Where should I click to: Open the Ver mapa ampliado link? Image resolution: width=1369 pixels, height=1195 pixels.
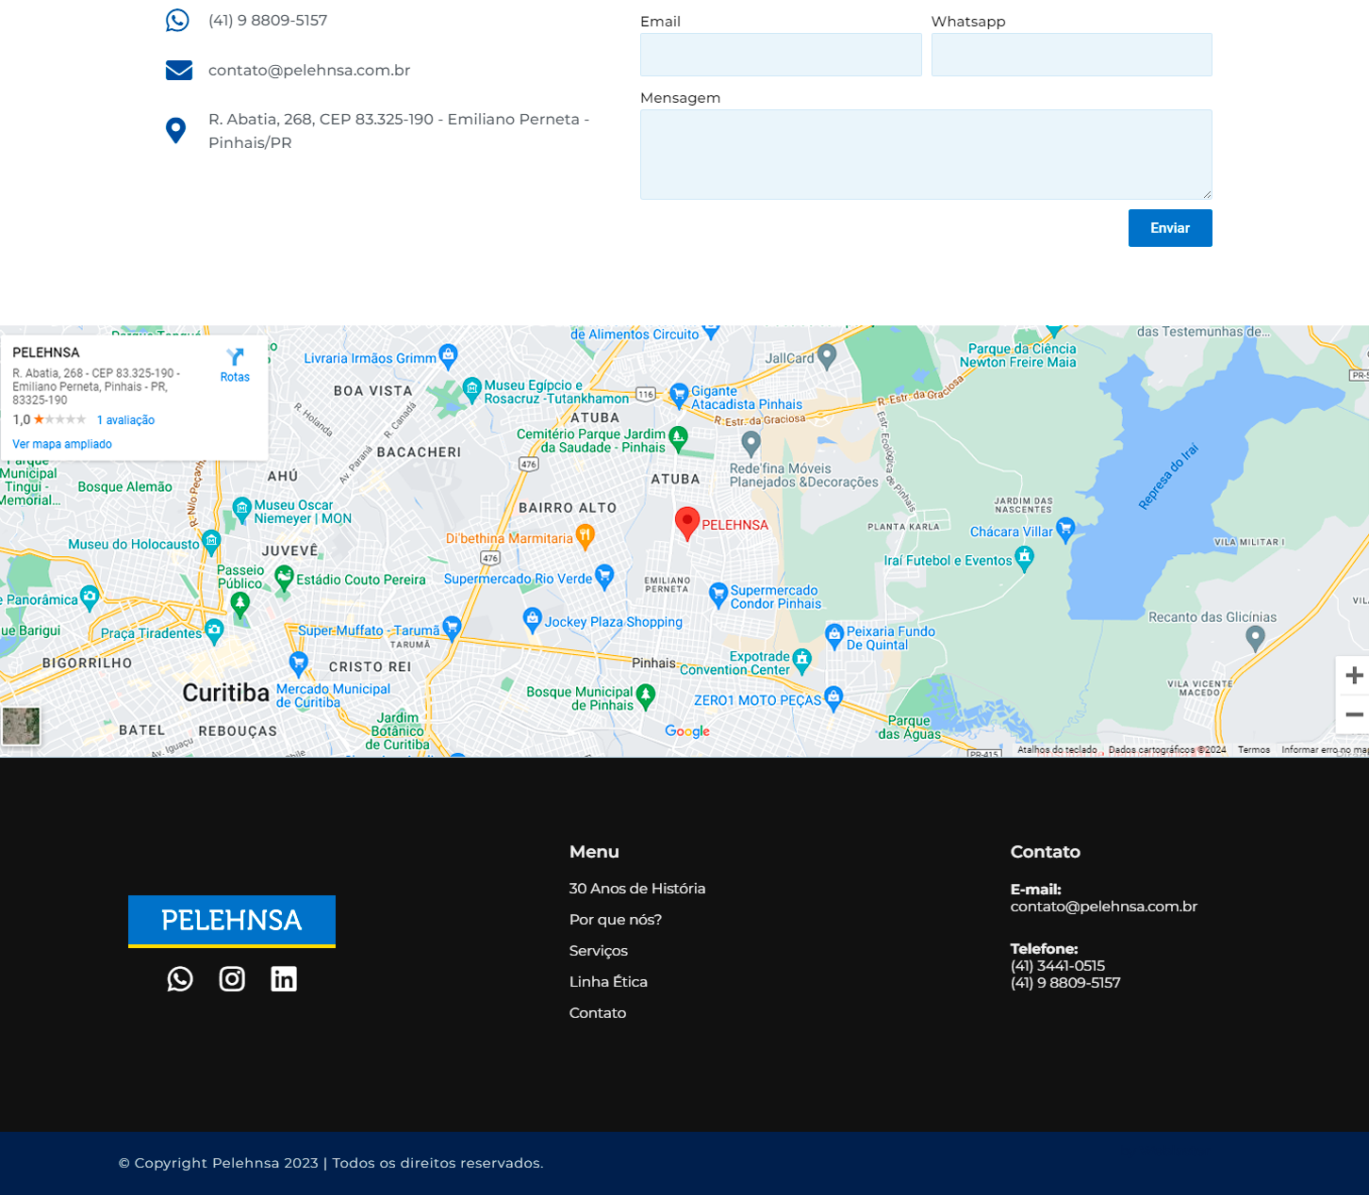click(62, 444)
